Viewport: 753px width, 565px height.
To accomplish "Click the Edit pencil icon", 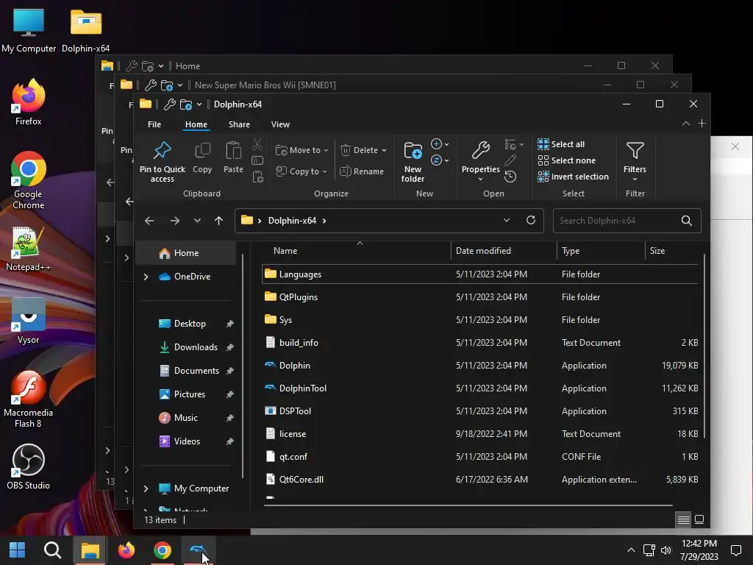I will 510,160.
